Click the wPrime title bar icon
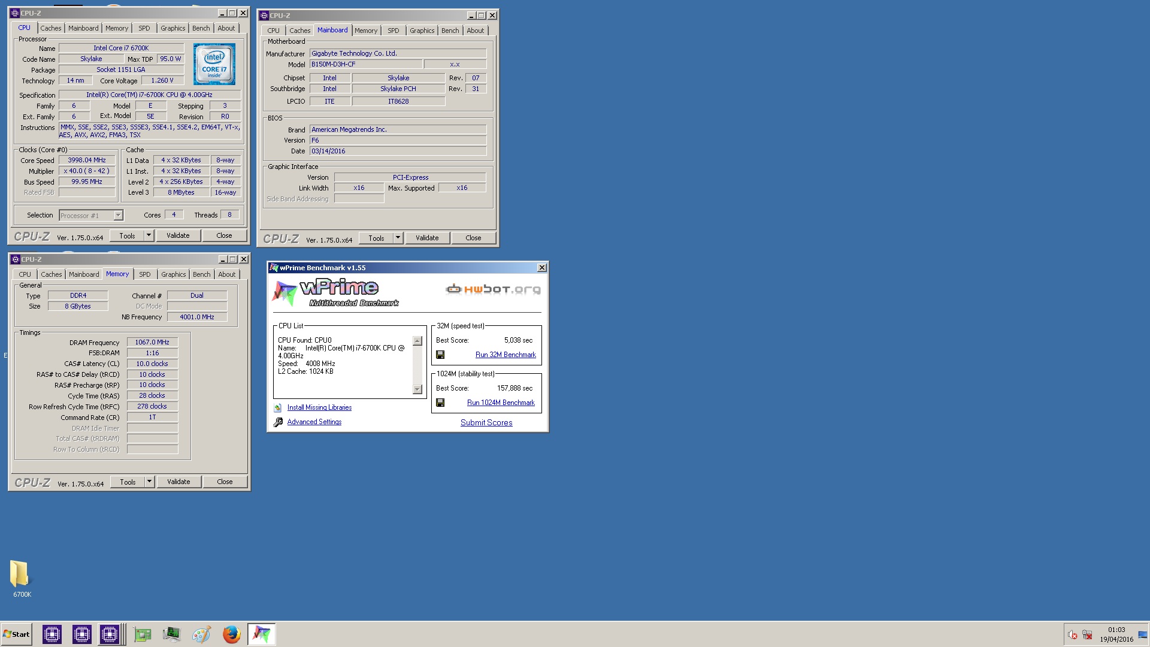 (x=274, y=268)
